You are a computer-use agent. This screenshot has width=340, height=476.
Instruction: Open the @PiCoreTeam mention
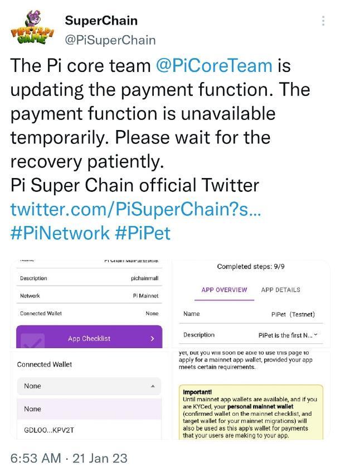(214, 66)
